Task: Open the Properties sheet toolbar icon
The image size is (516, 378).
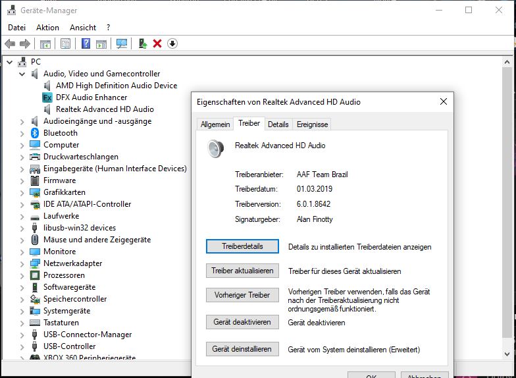Action: coord(66,43)
